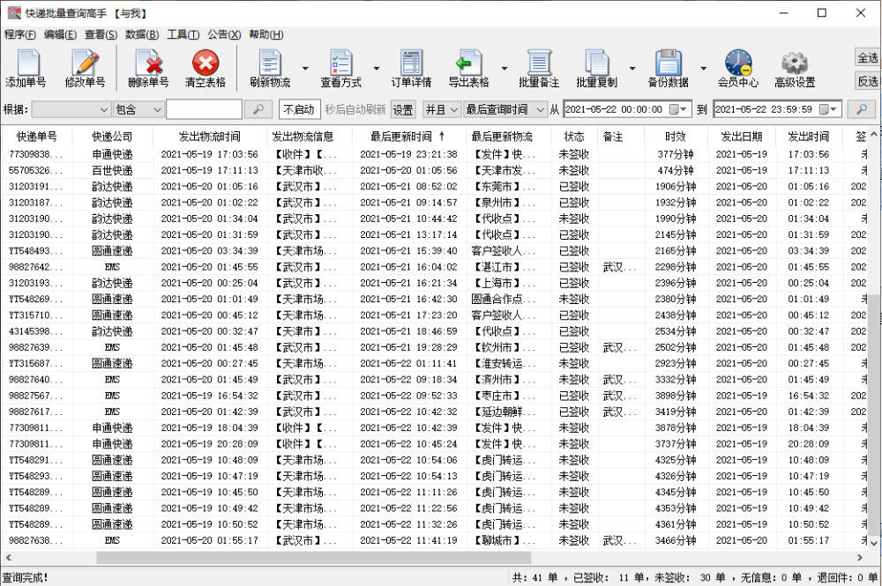Screen dimensions: 882x586
Task: Use the 批量复制 batch copy icon
Action: (597, 68)
